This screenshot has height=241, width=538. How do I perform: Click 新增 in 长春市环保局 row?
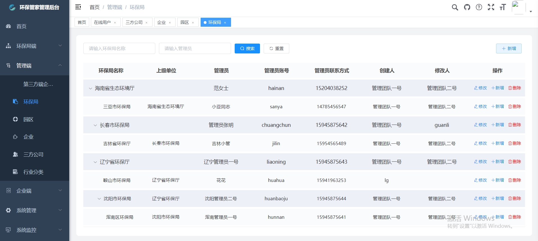pyautogui.click(x=497, y=125)
